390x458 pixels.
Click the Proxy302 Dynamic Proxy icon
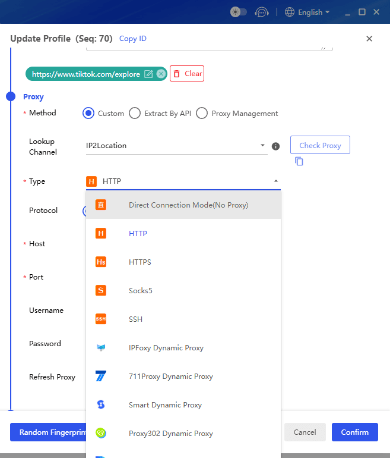point(101,434)
